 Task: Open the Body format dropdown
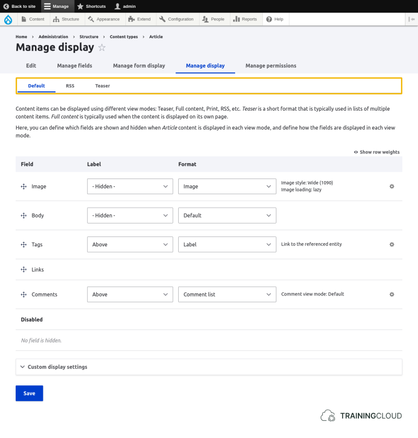(x=227, y=216)
